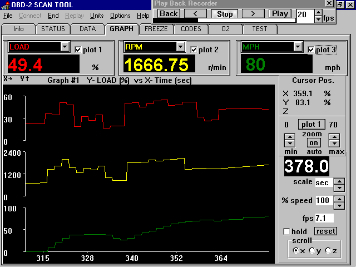Decrease % speed with its down arrow
The height and width of the screenshot is (267, 356).
[339, 204]
